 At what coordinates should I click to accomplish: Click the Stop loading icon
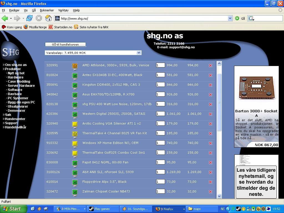[39, 18]
